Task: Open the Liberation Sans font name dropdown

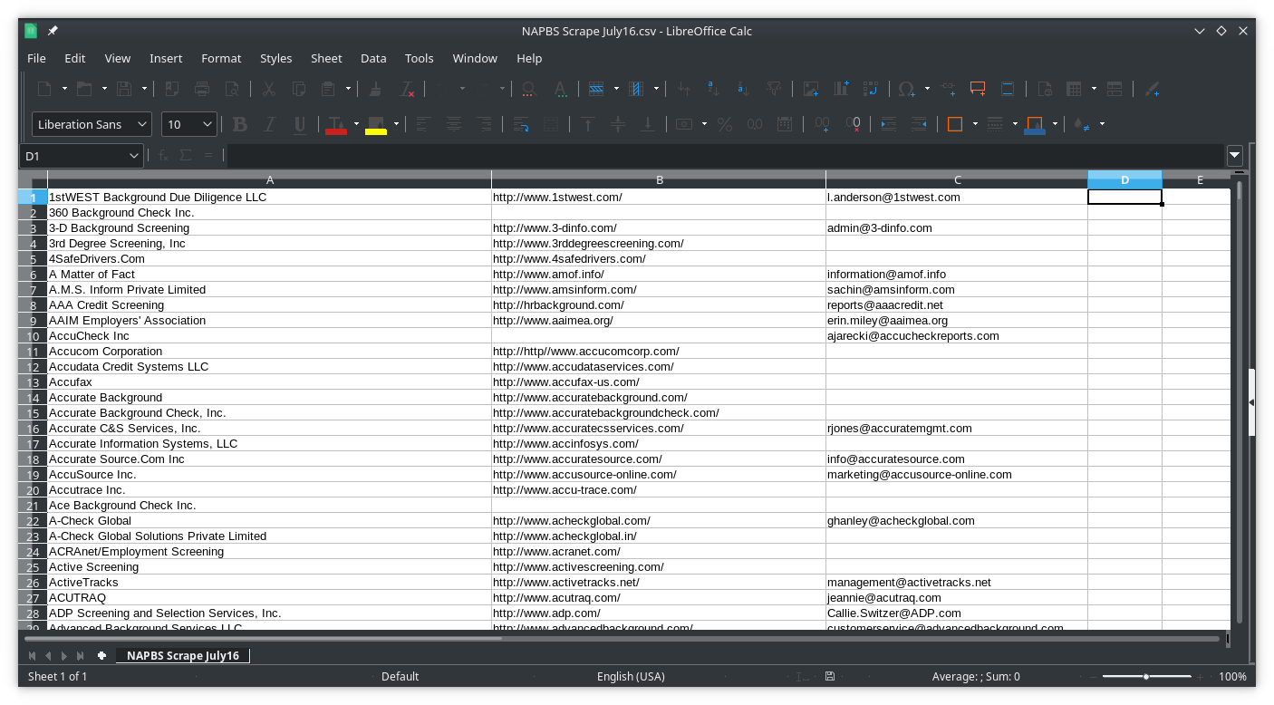Action: coord(142,124)
